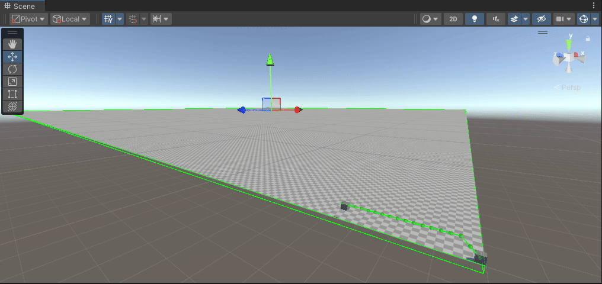Open the Scene view three-dot options menu
The image size is (602, 284).
pyautogui.click(x=594, y=5)
